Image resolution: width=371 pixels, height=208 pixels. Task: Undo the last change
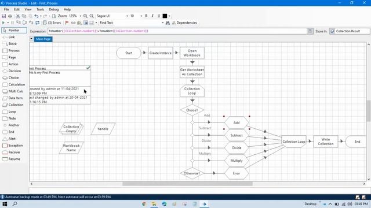[x=36, y=16]
